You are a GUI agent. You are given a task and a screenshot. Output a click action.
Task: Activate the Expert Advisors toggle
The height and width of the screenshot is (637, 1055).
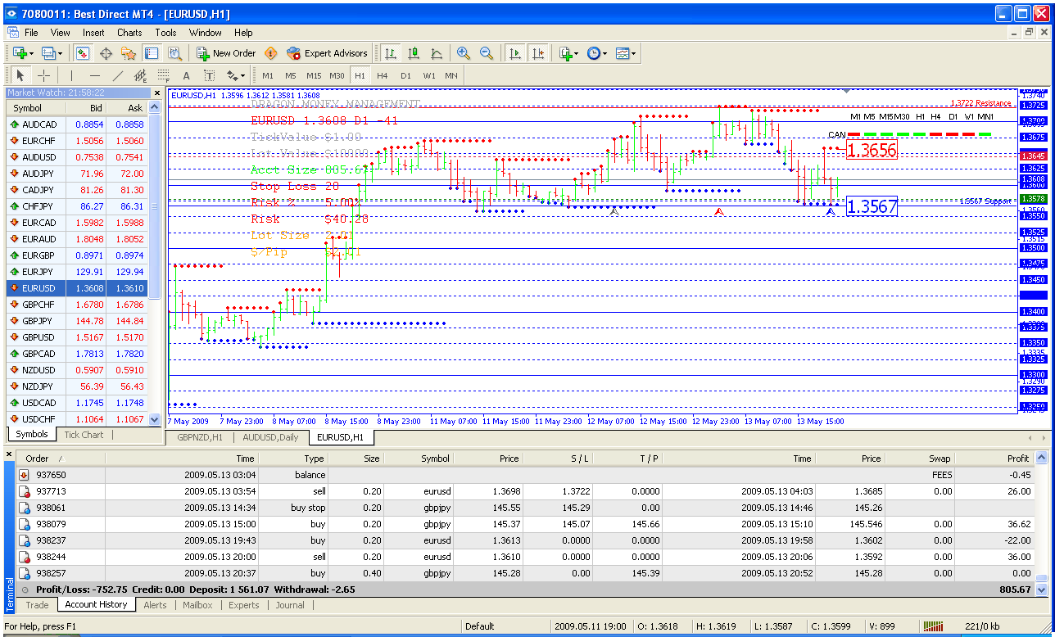pyautogui.click(x=326, y=52)
